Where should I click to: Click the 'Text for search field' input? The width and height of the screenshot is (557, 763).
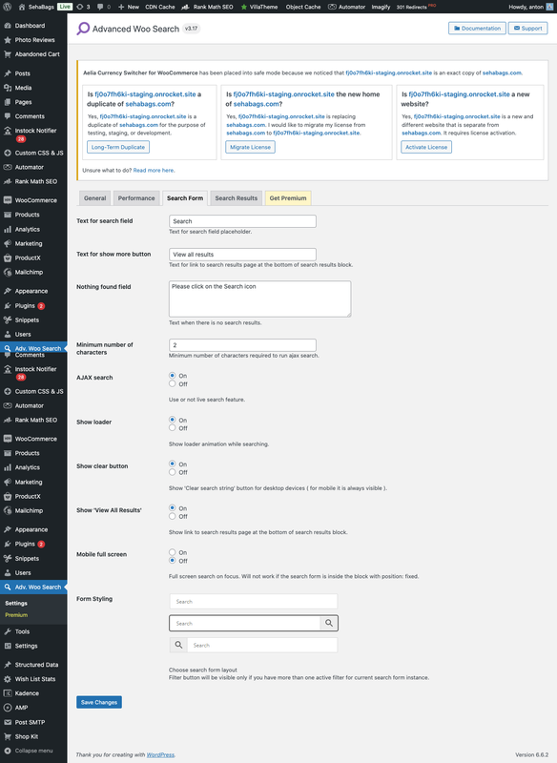(x=242, y=221)
